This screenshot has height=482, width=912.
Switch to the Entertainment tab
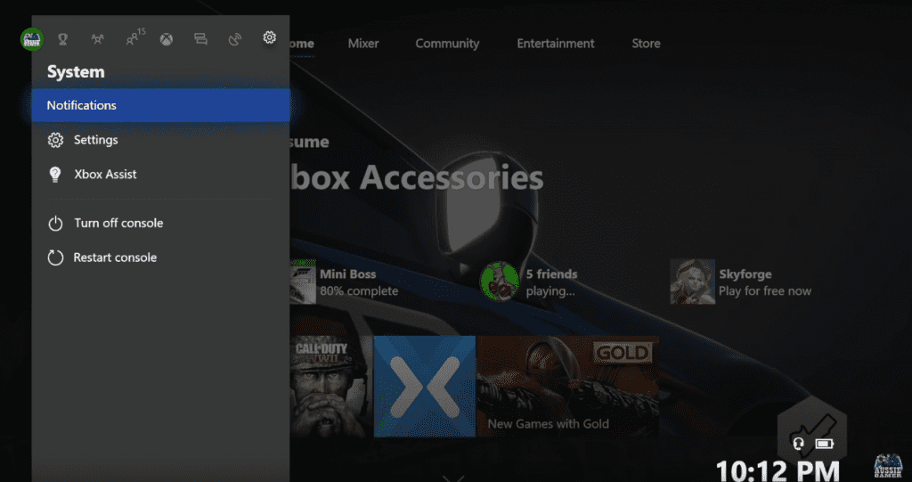pos(556,44)
